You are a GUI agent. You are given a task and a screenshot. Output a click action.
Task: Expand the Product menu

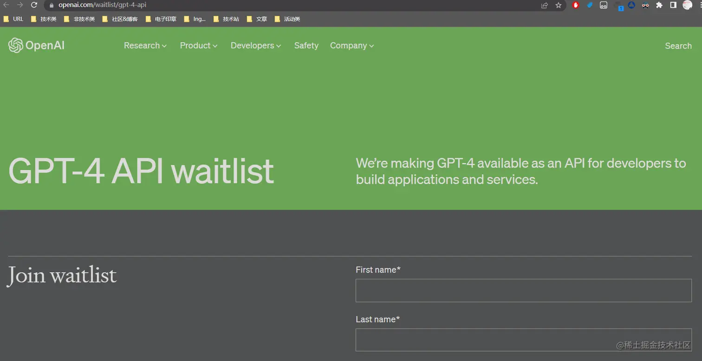coord(199,45)
